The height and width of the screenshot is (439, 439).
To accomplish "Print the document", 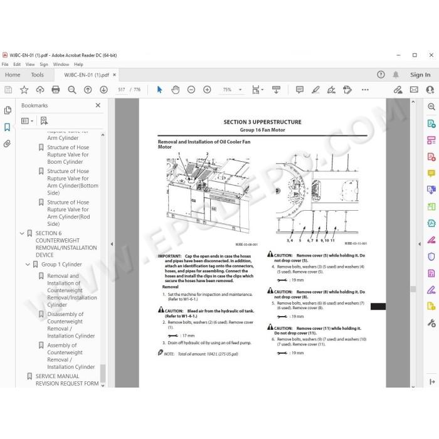I will [56, 90].
